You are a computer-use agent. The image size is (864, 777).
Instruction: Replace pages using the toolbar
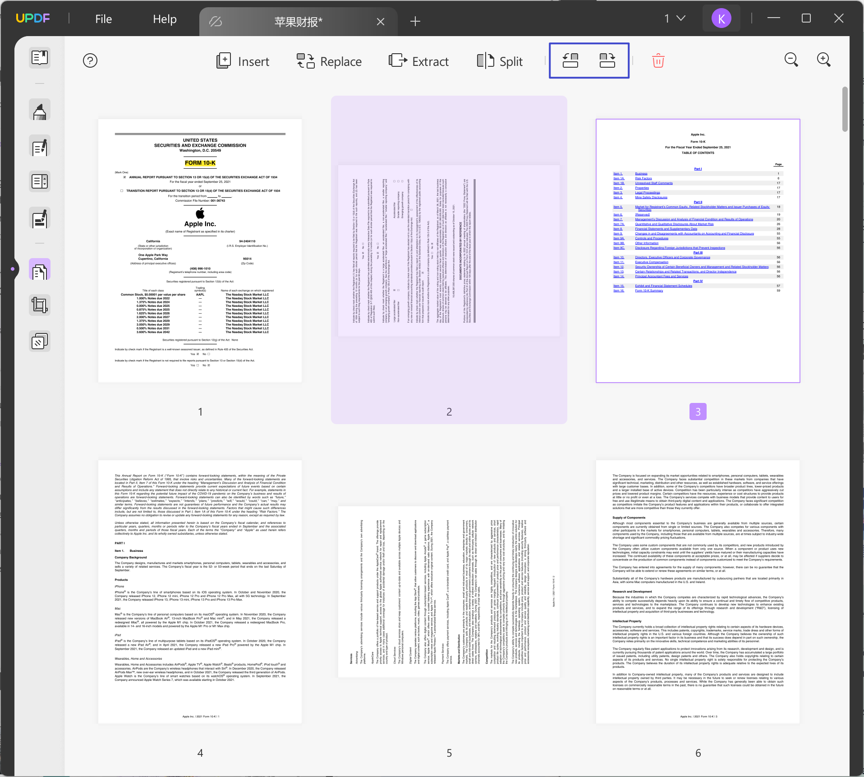[329, 61]
